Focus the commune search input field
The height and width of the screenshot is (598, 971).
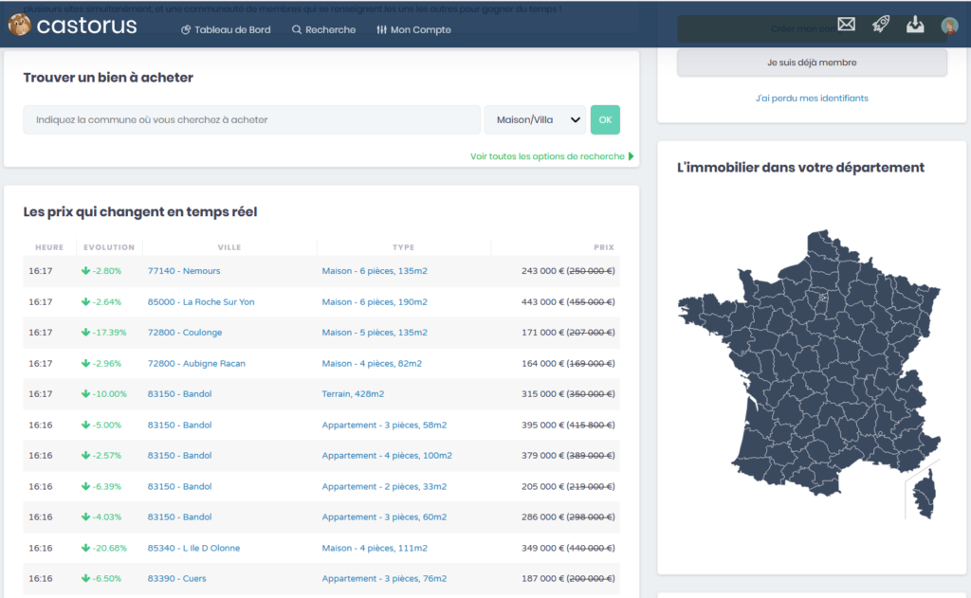pos(251,120)
